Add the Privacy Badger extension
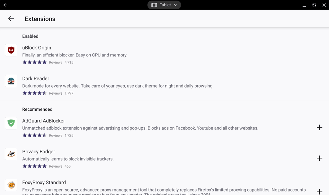The width and height of the screenshot is (329, 195). pyautogui.click(x=319, y=158)
